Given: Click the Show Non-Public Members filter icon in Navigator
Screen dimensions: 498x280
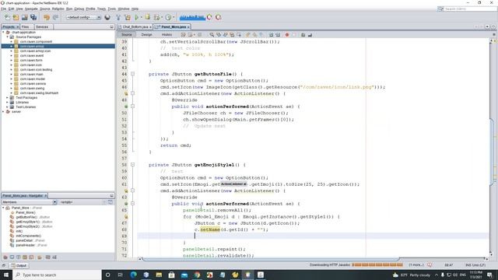Looking at the screenshot, I should coord(24,257).
